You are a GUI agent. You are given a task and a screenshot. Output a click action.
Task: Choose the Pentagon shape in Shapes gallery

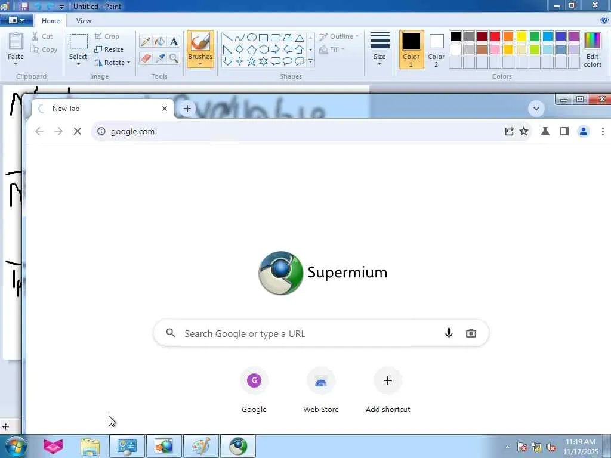(x=252, y=49)
